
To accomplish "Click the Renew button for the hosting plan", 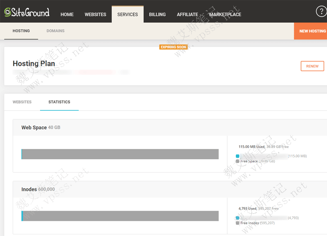I will point(312,66).
